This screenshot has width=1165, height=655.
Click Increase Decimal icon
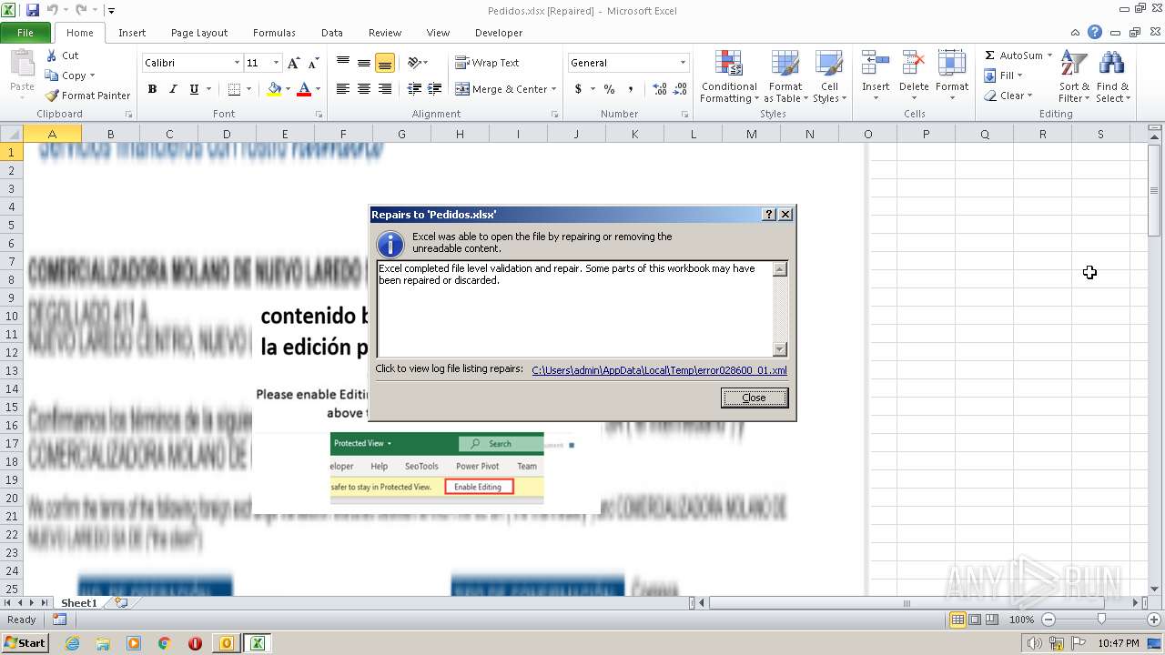tap(660, 89)
